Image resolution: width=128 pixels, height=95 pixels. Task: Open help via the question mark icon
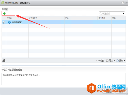pyautogui.click(x=123, y=3)
